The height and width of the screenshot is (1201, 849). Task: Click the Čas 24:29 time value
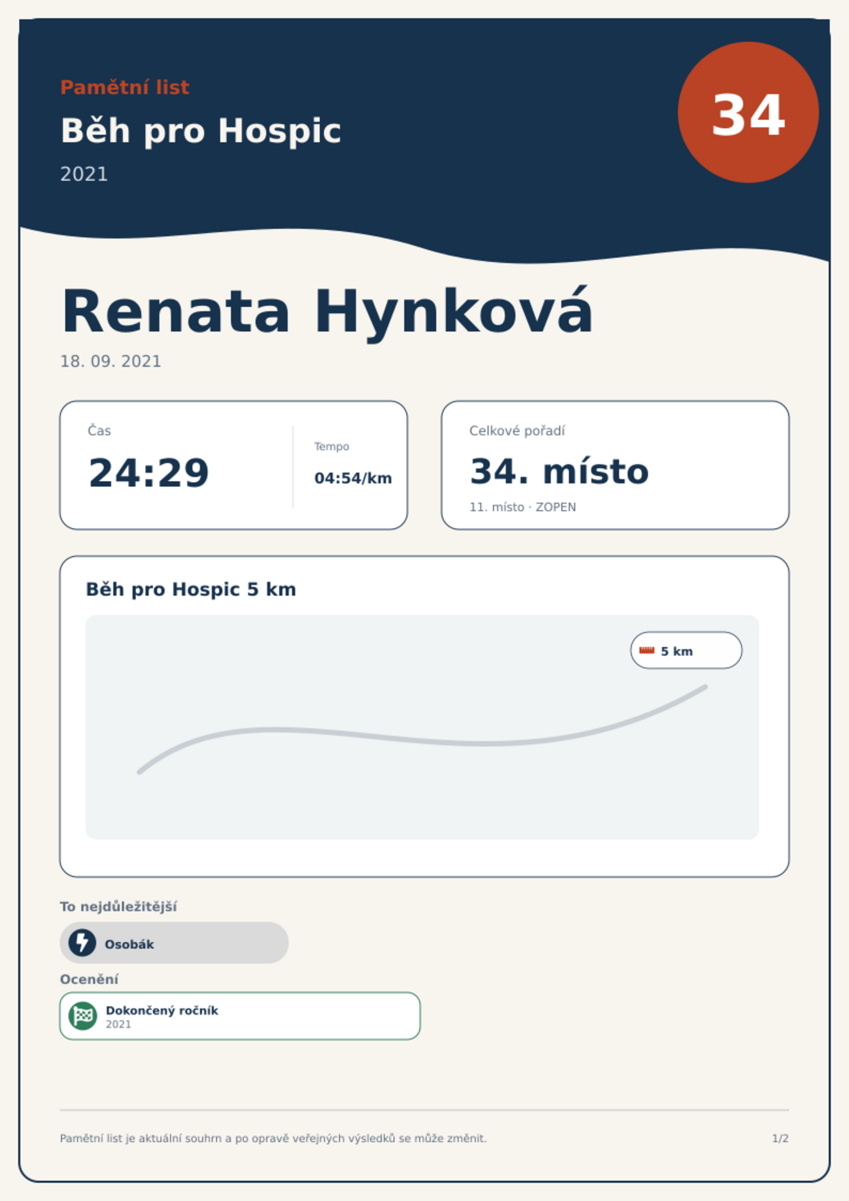coord(149,473)
